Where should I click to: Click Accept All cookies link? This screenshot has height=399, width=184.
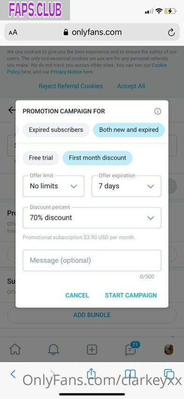click(131, 86)
